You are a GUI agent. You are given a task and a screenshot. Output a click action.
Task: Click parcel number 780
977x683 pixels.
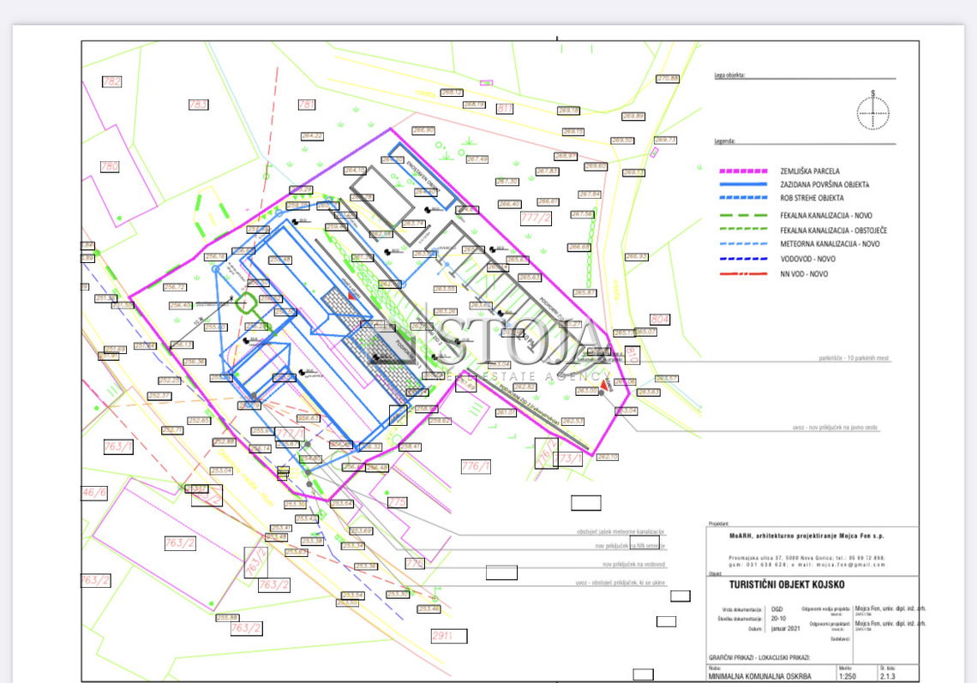[x=110, y=166]
